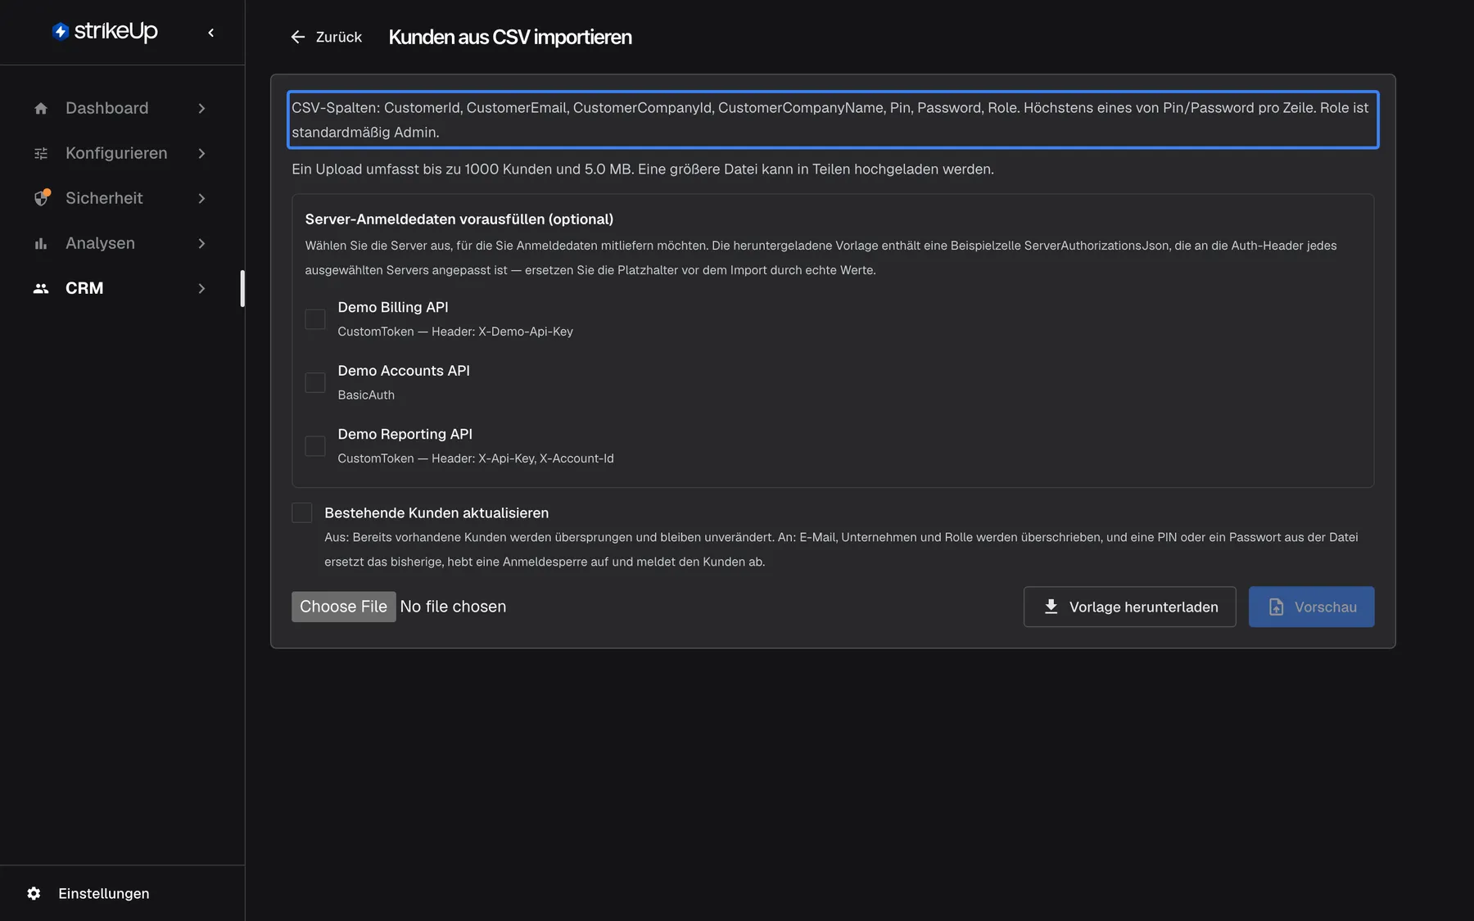The height and width of the screenshot is (921, 1474).
Task: Open Einstellungen at sidebar bottom
Action: [x=88, y=893]
